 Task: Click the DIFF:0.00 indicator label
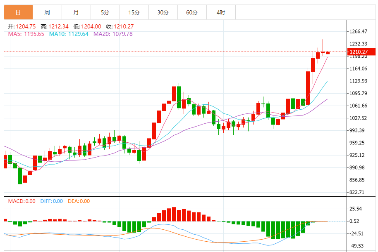(52, 201)
